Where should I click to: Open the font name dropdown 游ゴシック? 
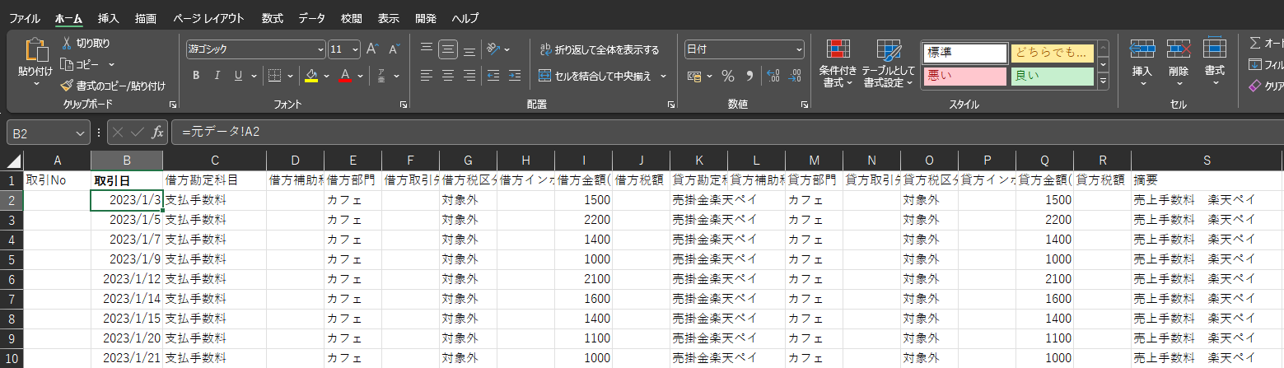coord(254,49)
